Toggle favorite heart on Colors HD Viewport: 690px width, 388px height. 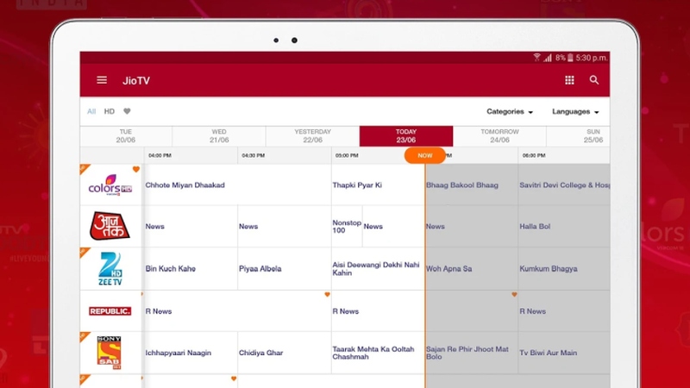[136, 169]
